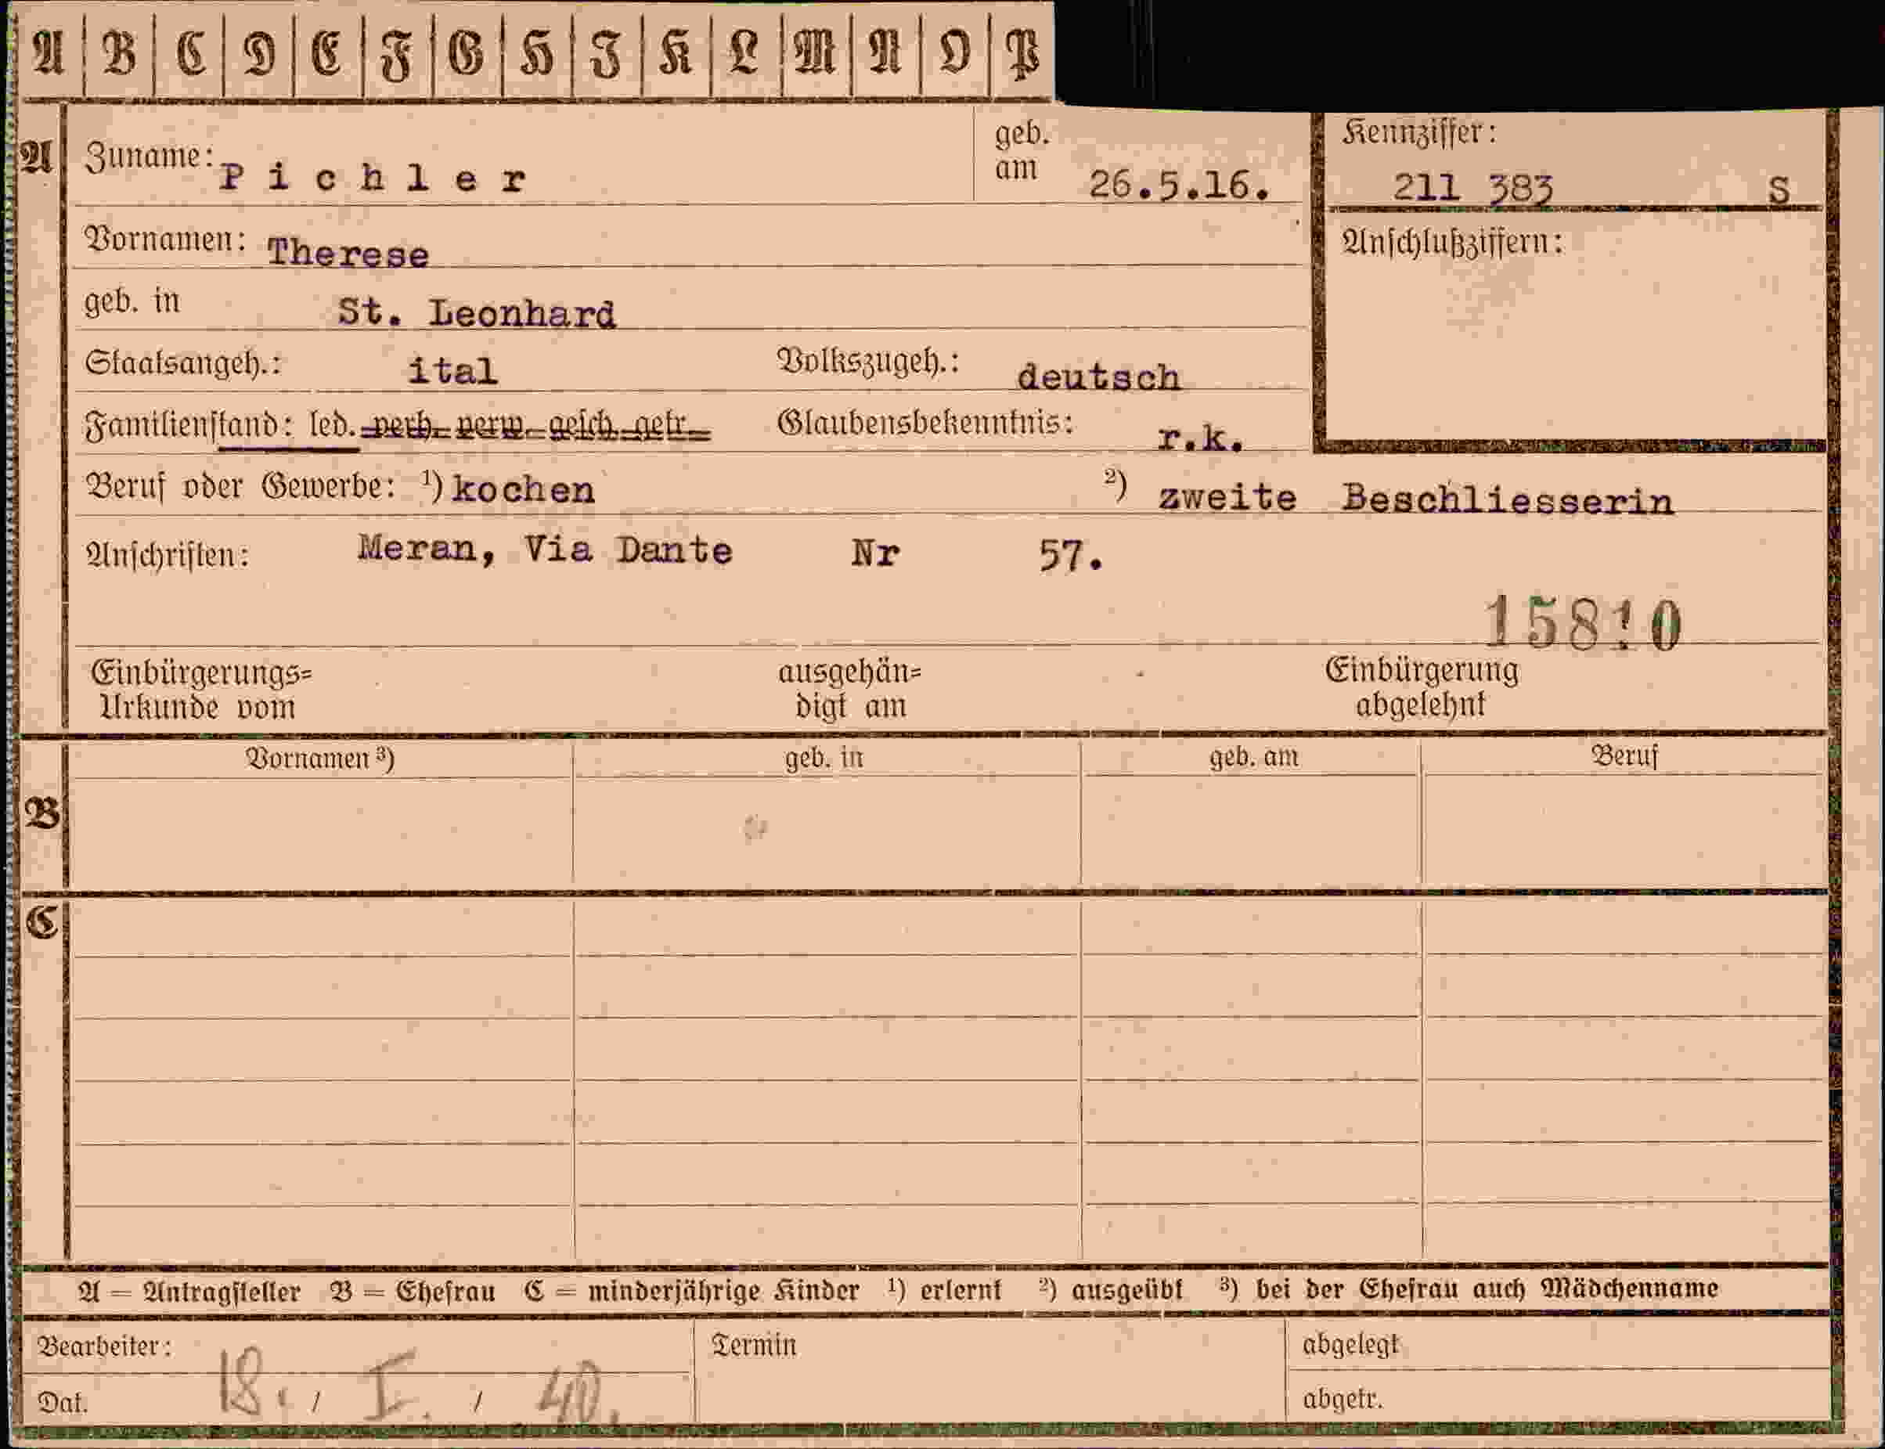Click the 'Beruf' column header
1885x1449 pixels.
[x=1624, y=756]
